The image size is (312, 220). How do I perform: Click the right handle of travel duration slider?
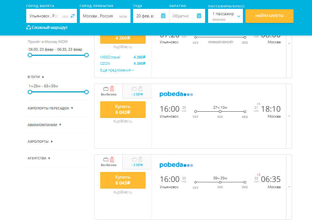87,92
